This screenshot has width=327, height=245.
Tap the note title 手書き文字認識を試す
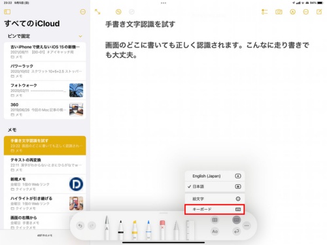point(140,24)
